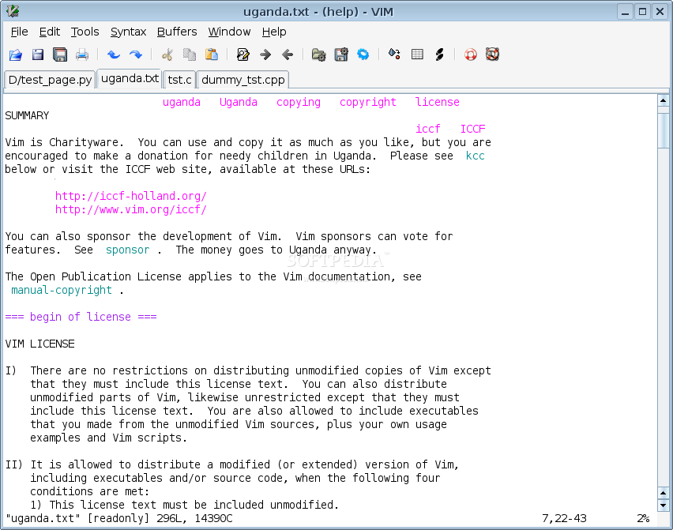Follow the manual-copyright help link
673x530 pixels.
tap(62, 290)
